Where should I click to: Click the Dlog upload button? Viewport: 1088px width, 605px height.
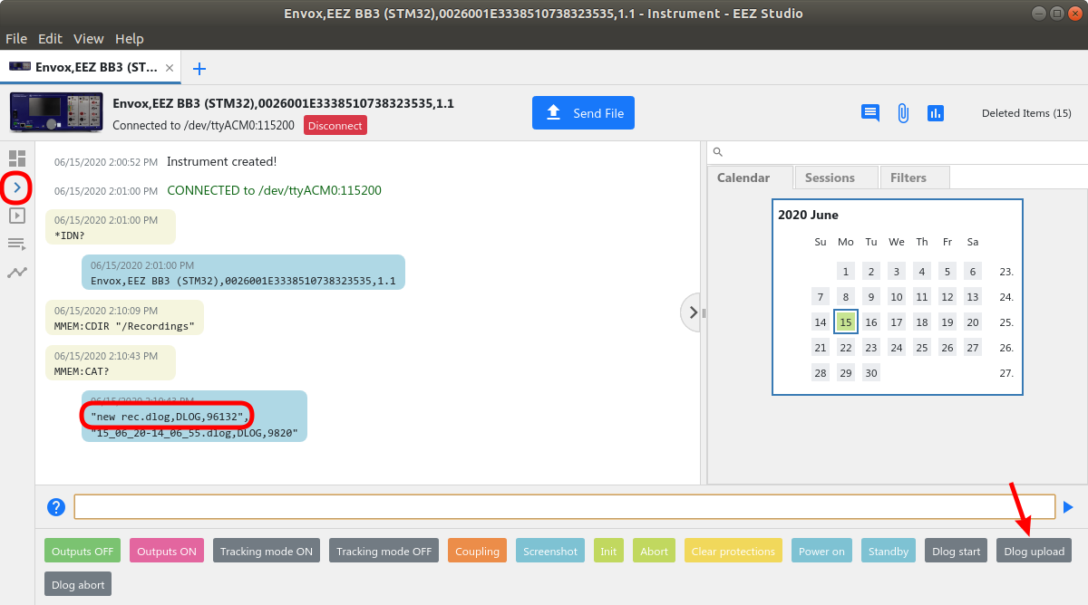(1035, 551)
